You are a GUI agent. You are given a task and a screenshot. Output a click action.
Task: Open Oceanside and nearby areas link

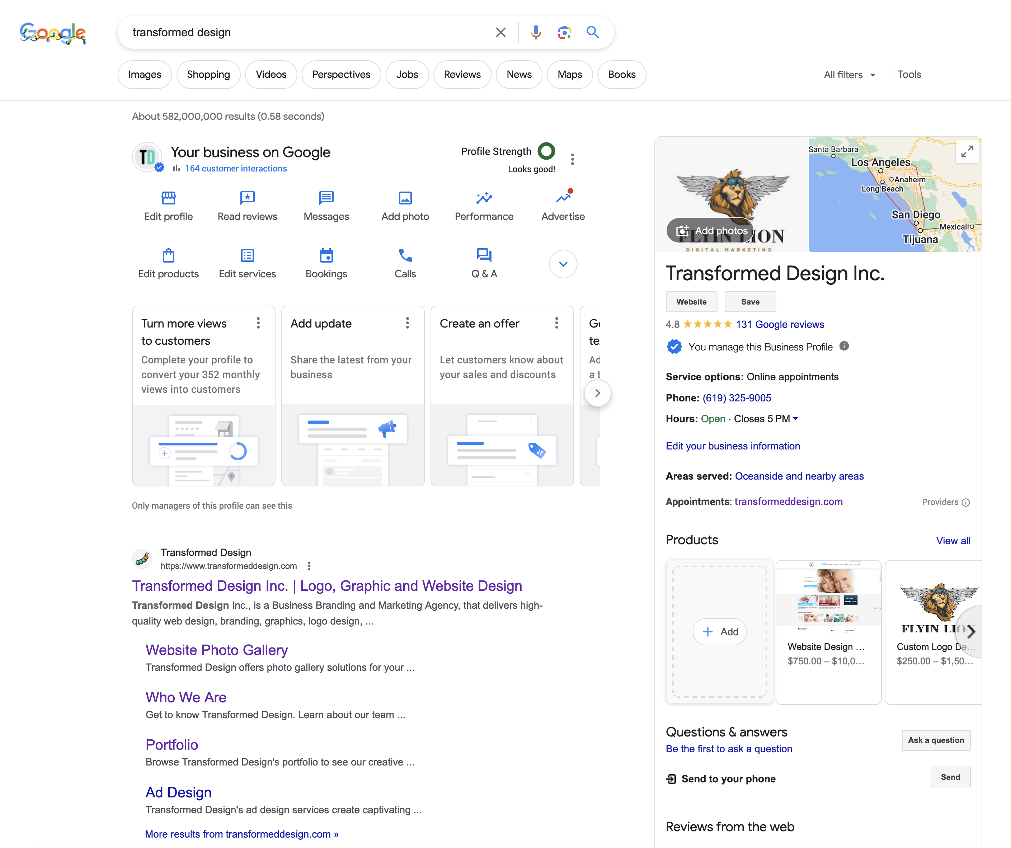(x=799, y=476)
